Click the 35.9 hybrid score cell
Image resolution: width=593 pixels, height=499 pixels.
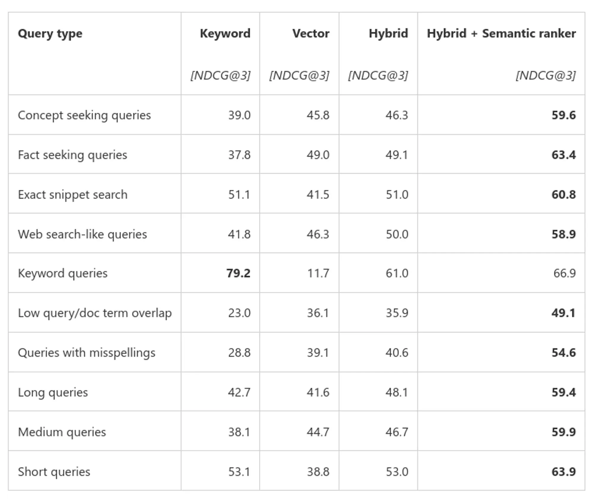coord(397,313)
